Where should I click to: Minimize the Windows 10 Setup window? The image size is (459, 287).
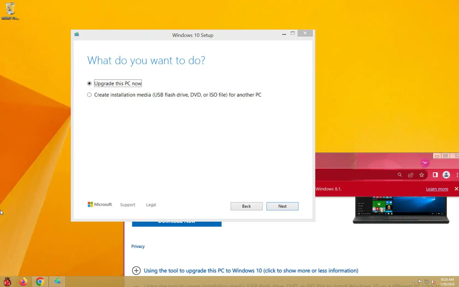284,34
